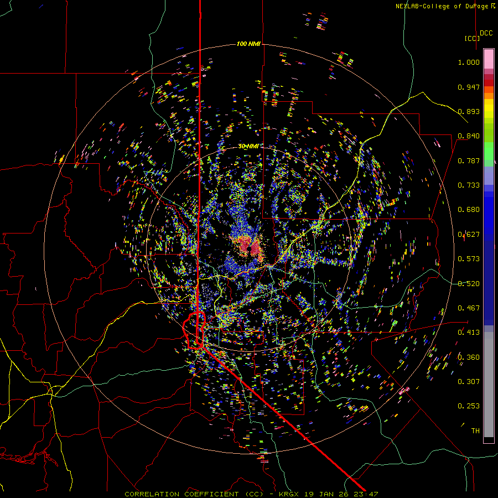Click the 0.413 scale value

click(x=469, y=333)
